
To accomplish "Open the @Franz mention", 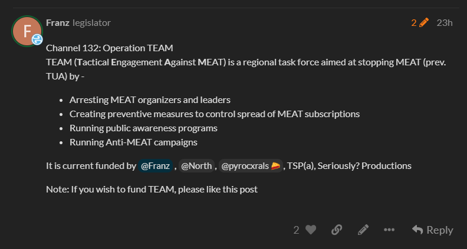I will (155, 165).
